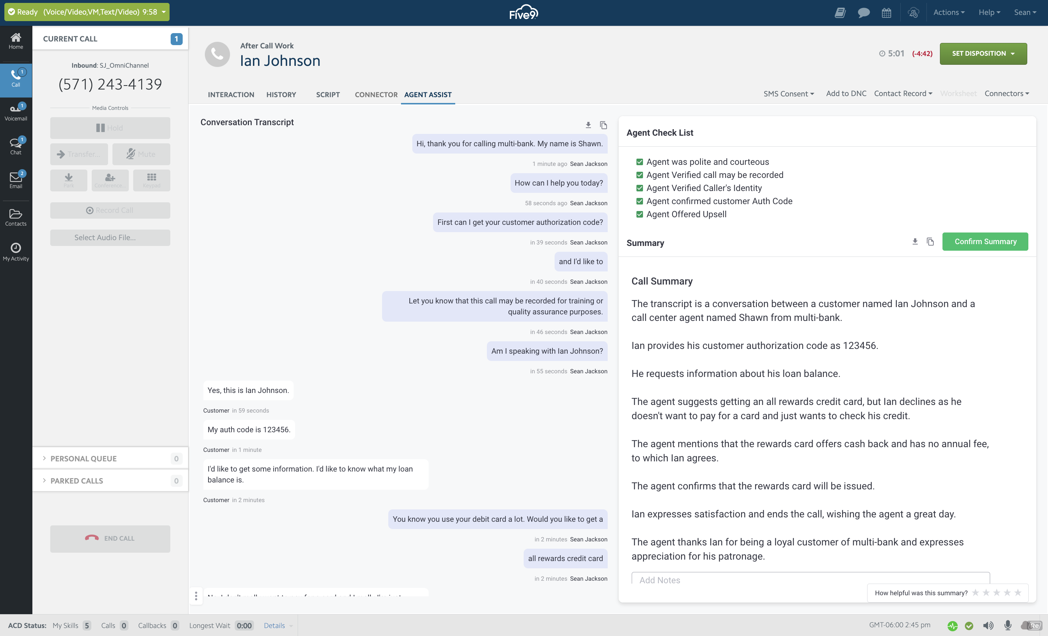Open the Email sidebar icon
Viewport: 1048px width, 636px height.
[x=16, y=179]
